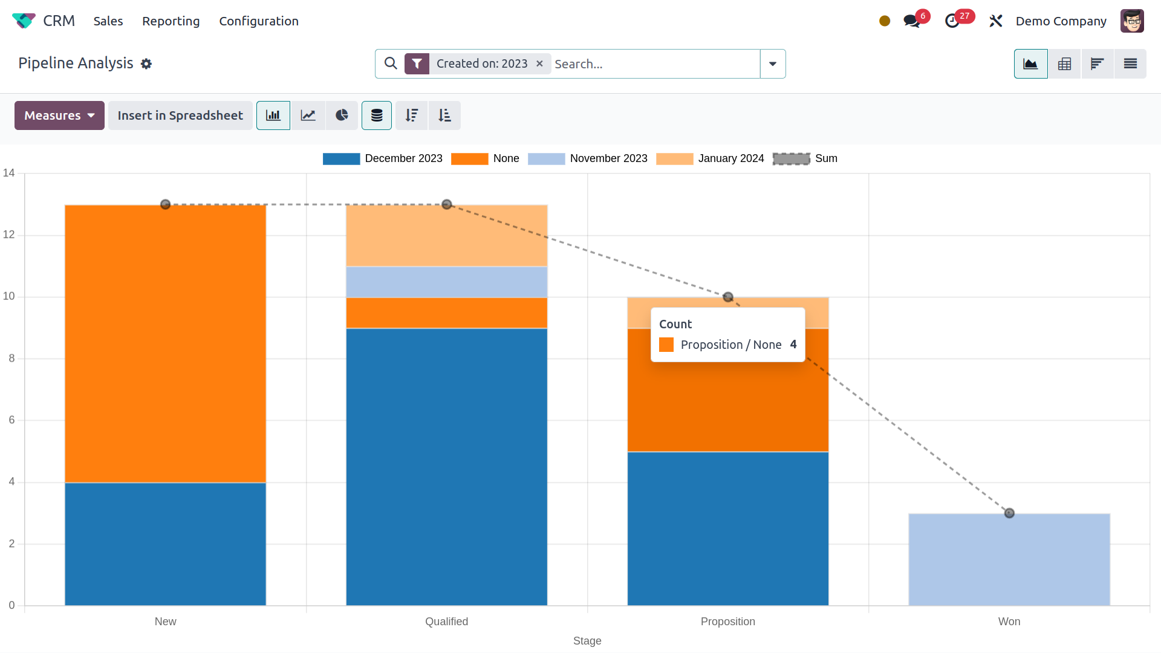1161x653 pixels.
Task: Open the activities clock icon
Action: pos(952,21)
